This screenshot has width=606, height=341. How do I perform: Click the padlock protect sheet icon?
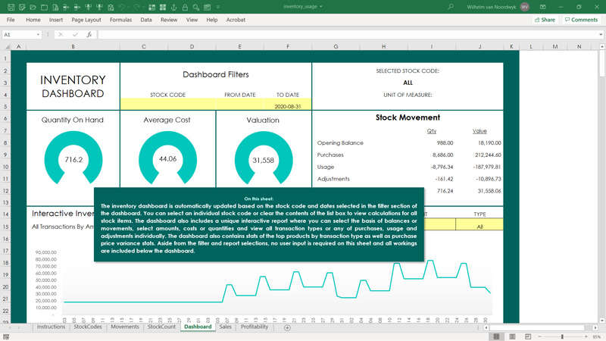tap(185, 7)
